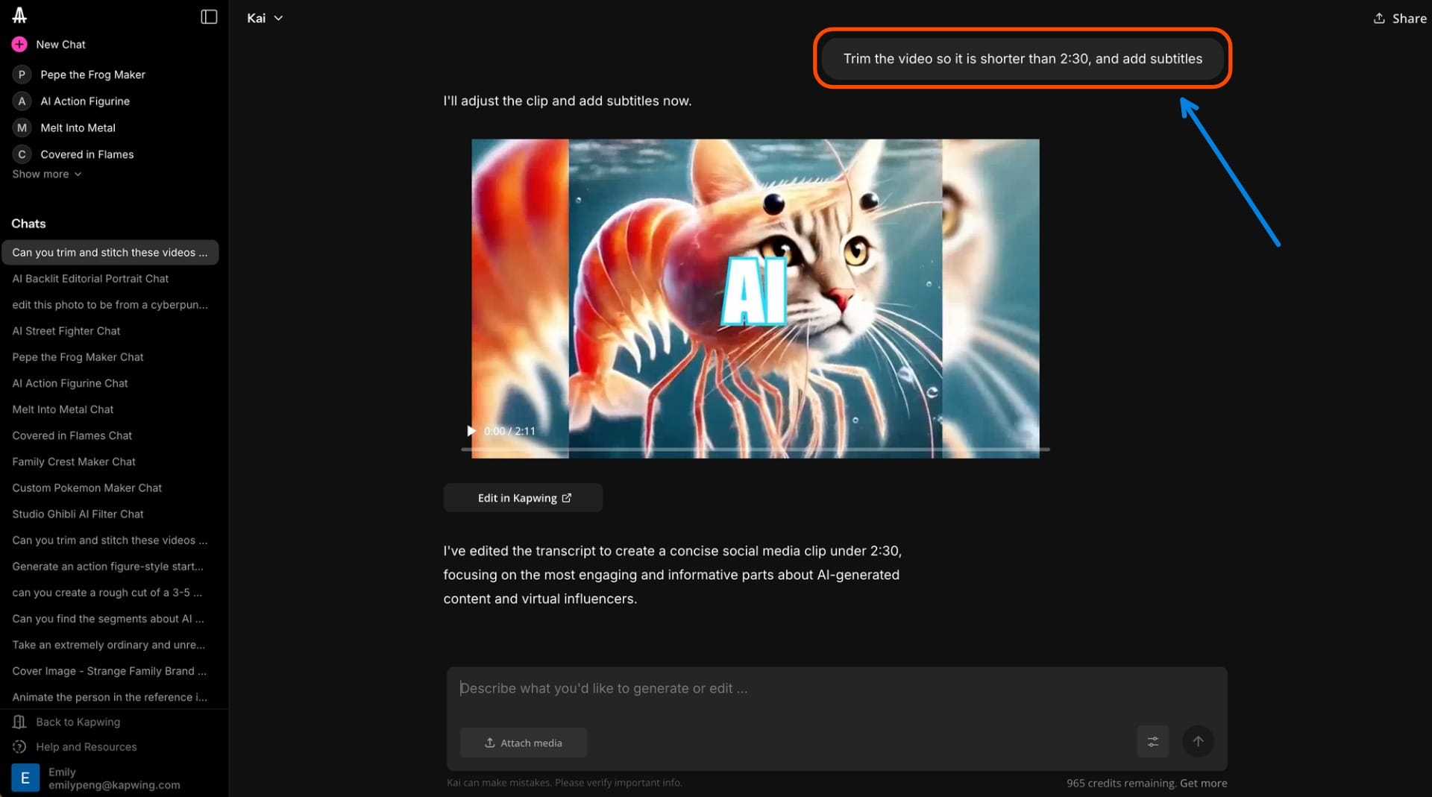Open 'Take an extremely ordinary and unre...' chat

tap(108, 644)
